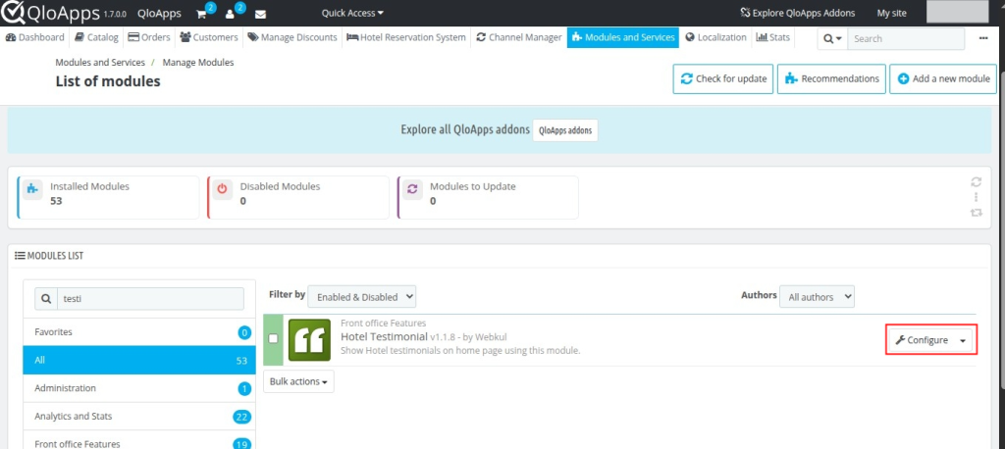This screenshot has height=449, width=1005.
Task: Open the Catalog menu
Action: (96, 37)
